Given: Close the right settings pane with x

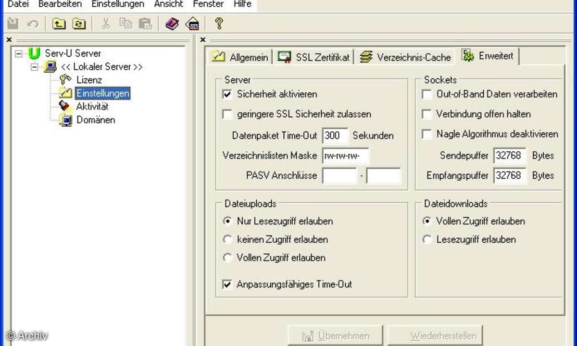Looking at the screenshot, I should [203, 40].
